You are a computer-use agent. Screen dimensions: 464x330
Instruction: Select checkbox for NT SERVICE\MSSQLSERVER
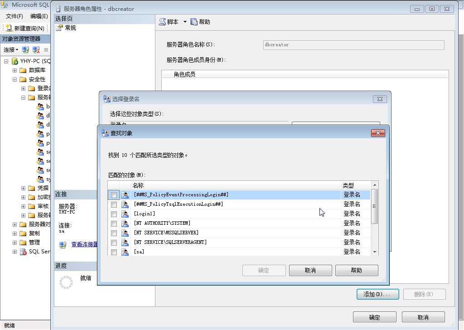(114, 233)
